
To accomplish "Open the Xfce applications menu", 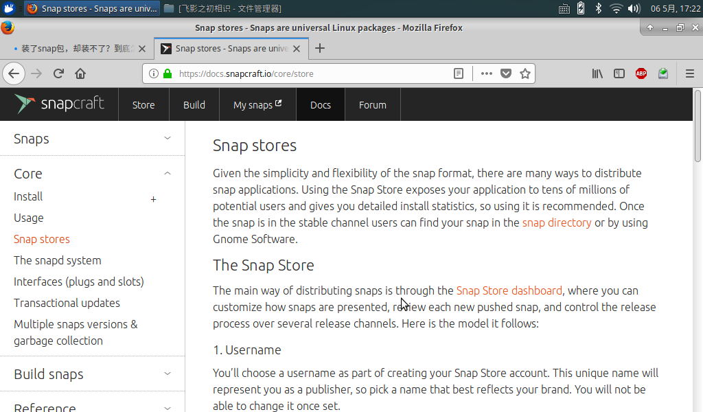I will (x=8, y=8).
